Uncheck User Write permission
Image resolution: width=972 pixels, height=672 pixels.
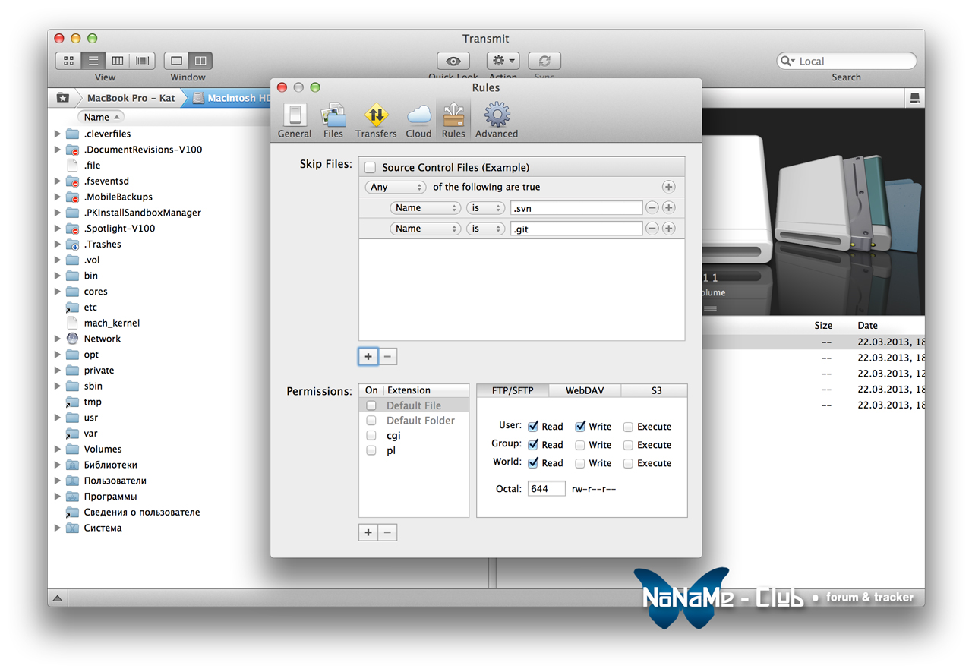coord(581,427)
